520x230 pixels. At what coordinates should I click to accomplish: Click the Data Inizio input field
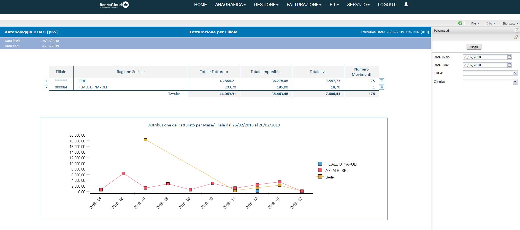coord(485,57)
